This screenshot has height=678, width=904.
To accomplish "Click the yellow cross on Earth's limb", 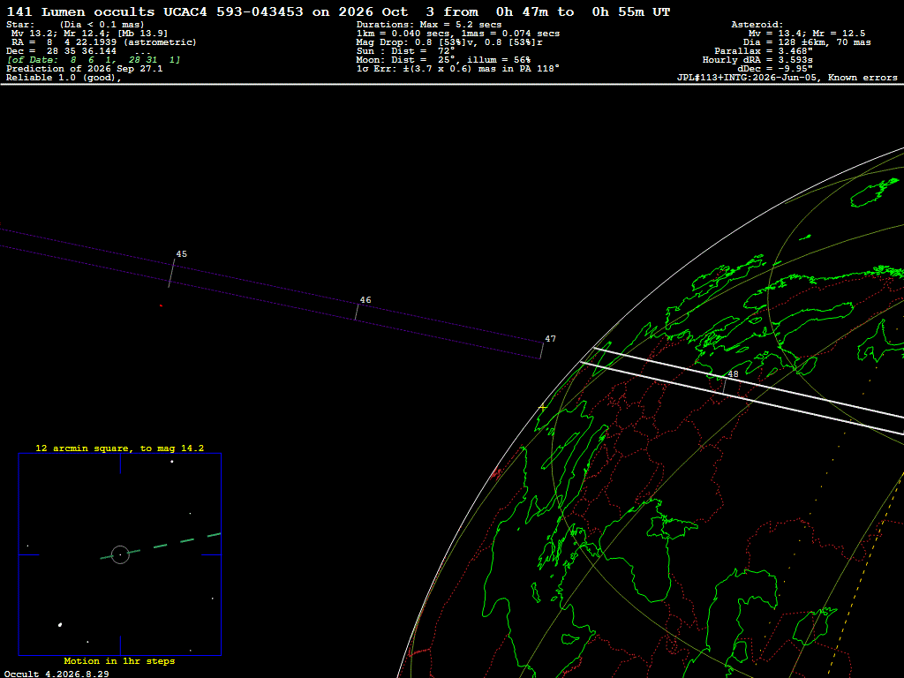I will tap(543, 408).
